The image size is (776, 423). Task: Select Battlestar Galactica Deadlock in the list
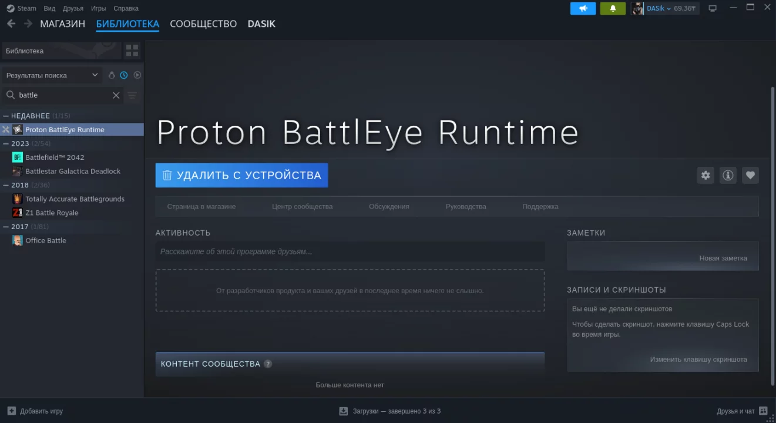(x=72, y=172)
